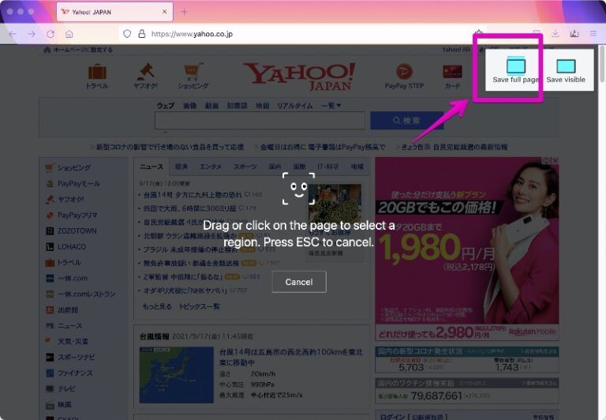The height and width of the screenshot is (420, 606).
Task: Go back using the back arrow
Action: (x=13, y=34)
